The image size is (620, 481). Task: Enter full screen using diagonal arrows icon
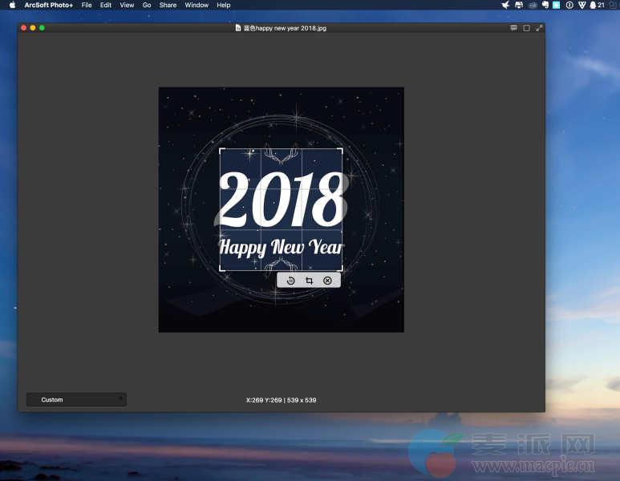(539, 28)
